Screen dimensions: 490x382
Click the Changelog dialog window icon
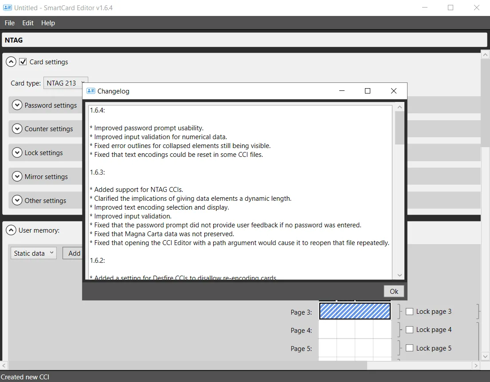tap(90, 91)
